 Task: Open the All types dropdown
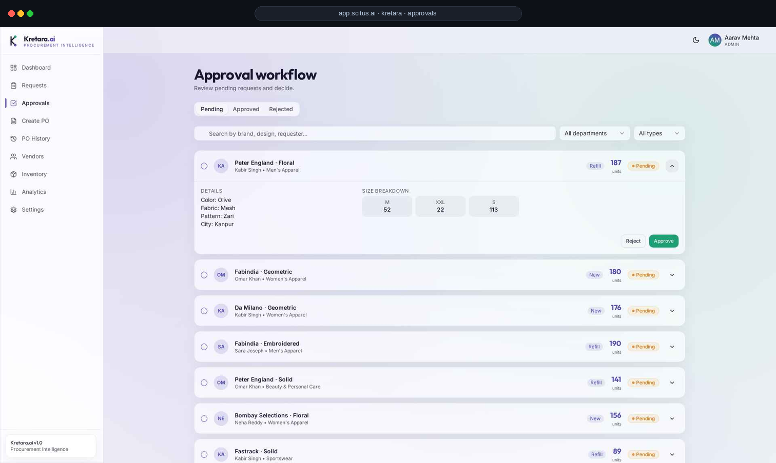click(659, 133)
